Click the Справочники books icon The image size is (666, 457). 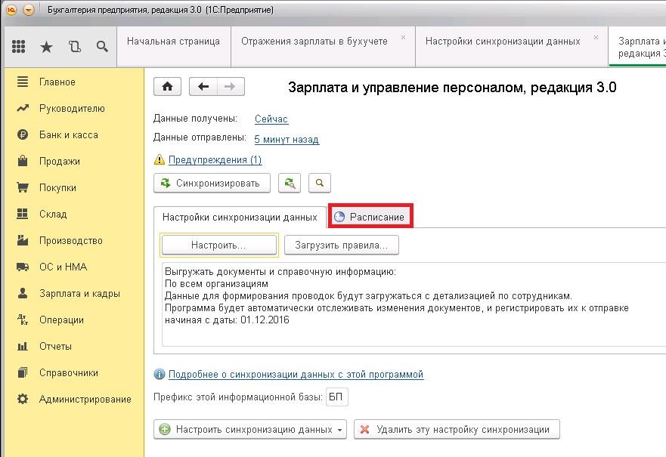(x=23, y=372)
